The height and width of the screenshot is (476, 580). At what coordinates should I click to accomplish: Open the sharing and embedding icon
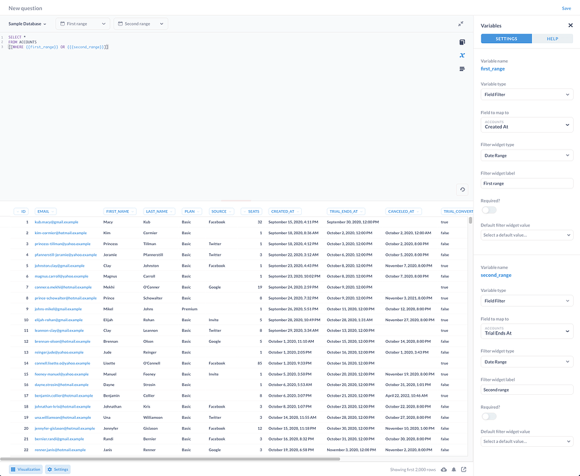click(464, 470)
